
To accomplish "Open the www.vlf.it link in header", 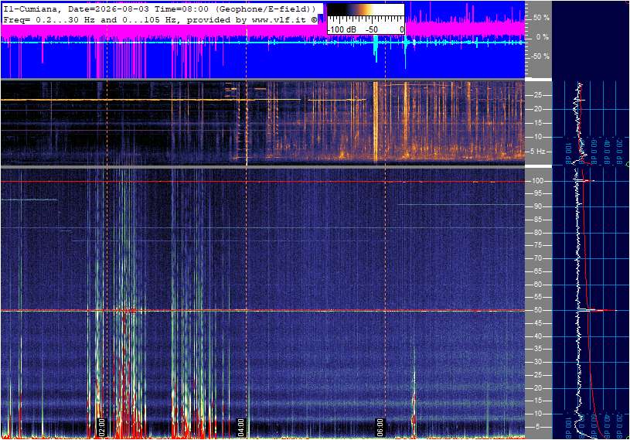I will (x=281, y=19).
